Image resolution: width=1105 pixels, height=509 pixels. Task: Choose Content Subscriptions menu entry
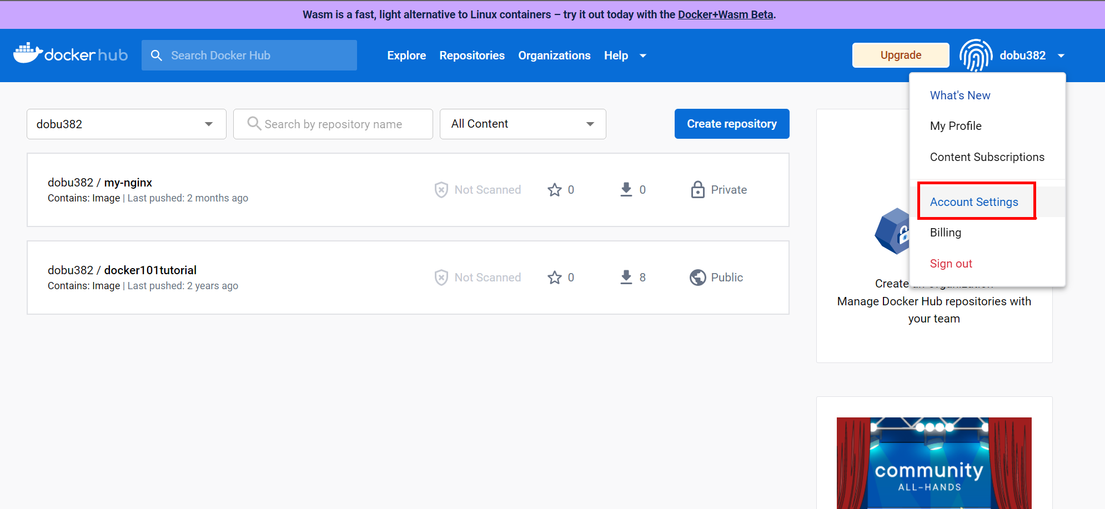click(987, 157)
